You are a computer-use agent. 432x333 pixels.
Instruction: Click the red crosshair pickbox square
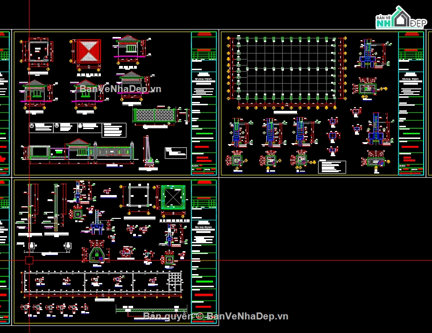[x=29, y=260]
